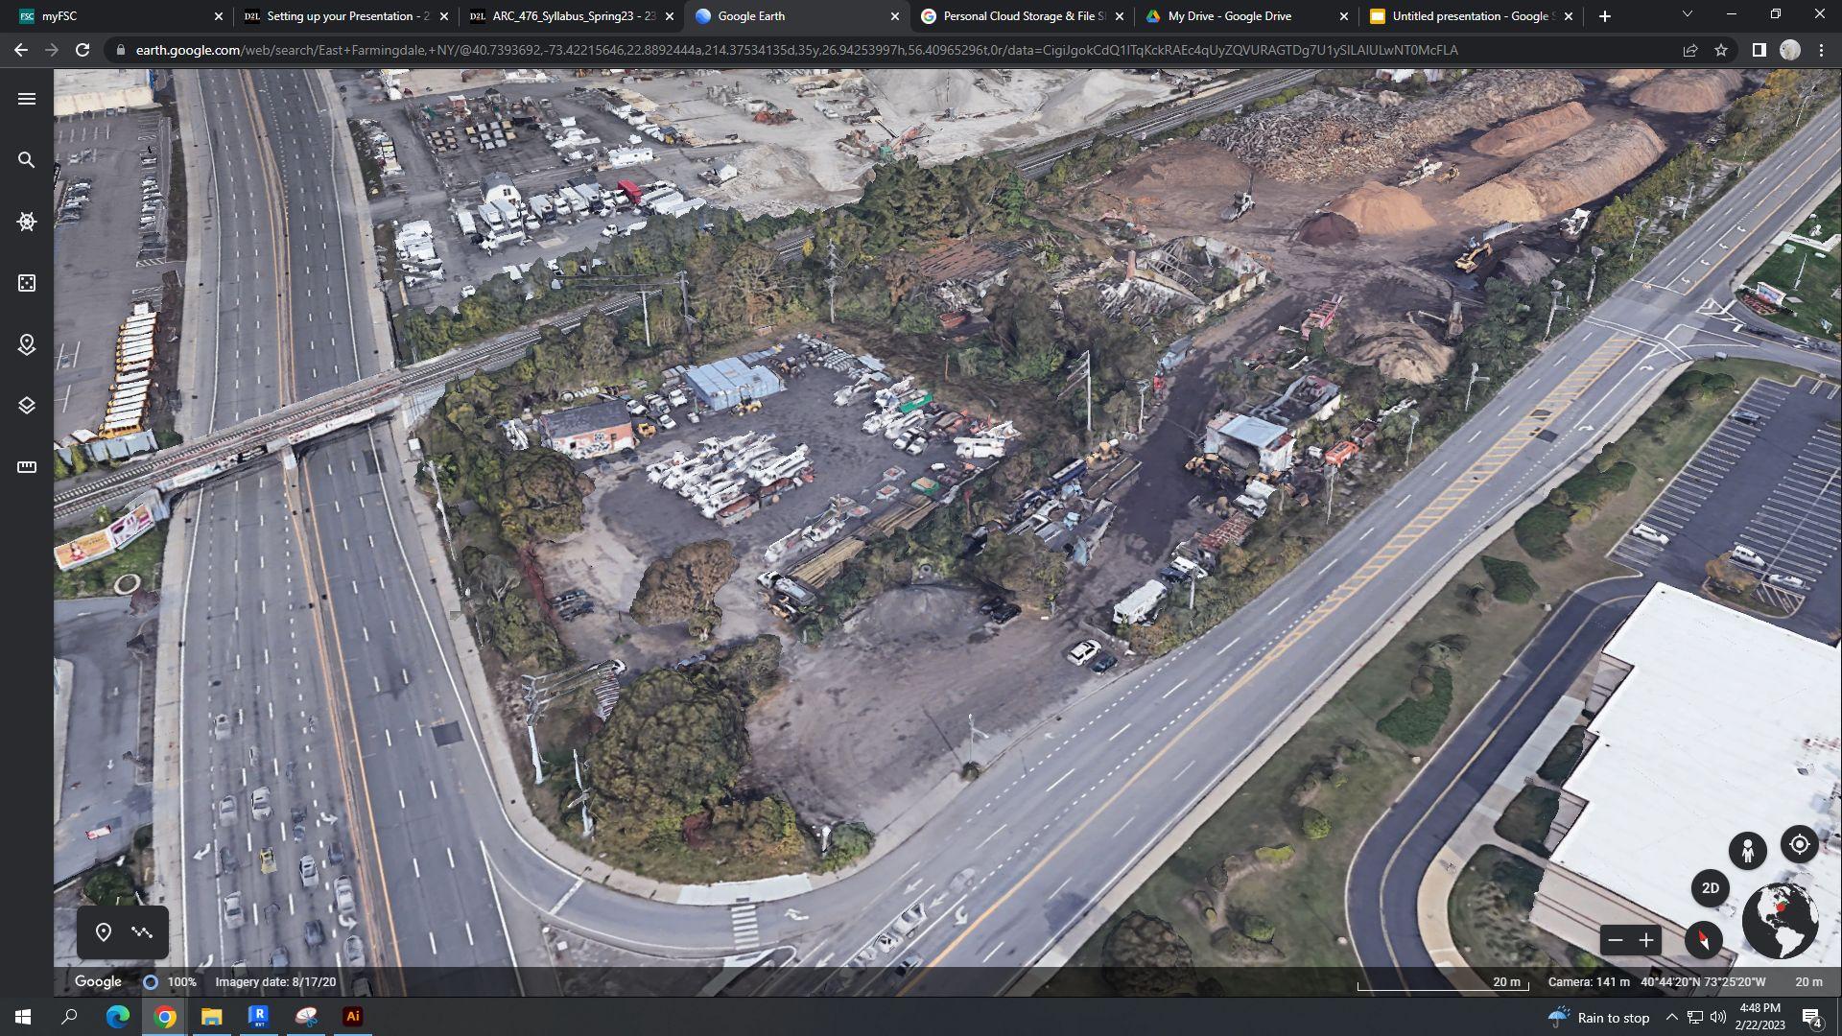The width and height of the screenshot is (1842, 1036).
Task: Click the globe overview thumbnail
Action: [x=1780, y=921]
